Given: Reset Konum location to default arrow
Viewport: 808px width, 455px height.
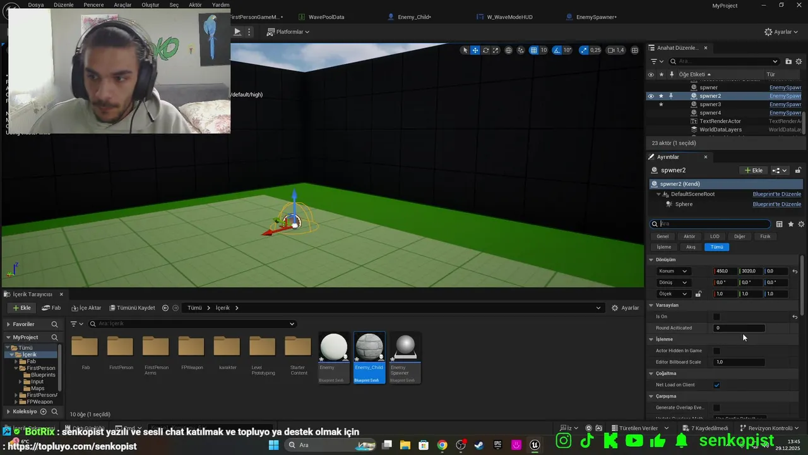Looking at the screenshot, I should (795, 271).
